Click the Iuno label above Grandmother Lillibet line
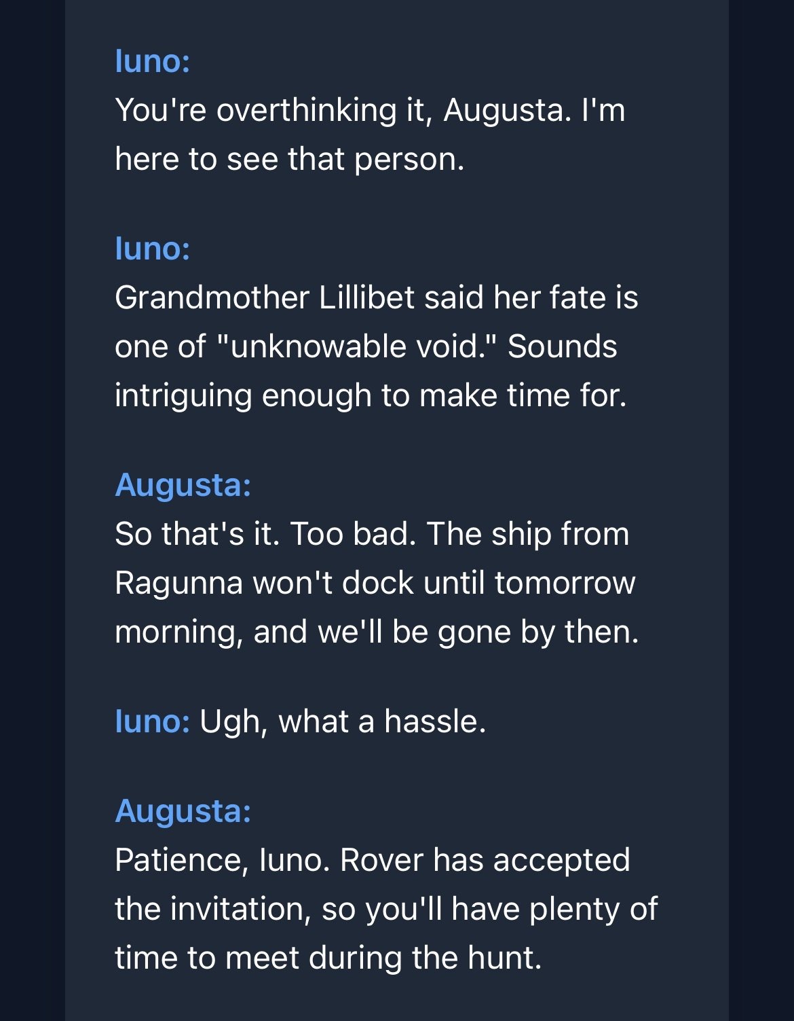 153,249
